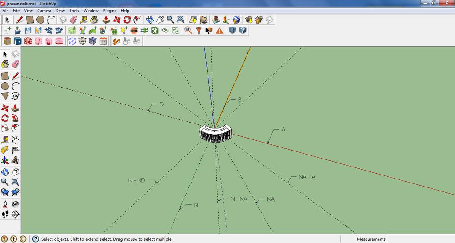Select the "NA - A" direction label
This screenshot has height=243, width=455.
coord(307,177)
